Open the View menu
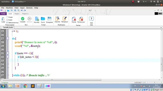Image resolution: width=163 pixels, height=91 pixels. pos(16,8)
